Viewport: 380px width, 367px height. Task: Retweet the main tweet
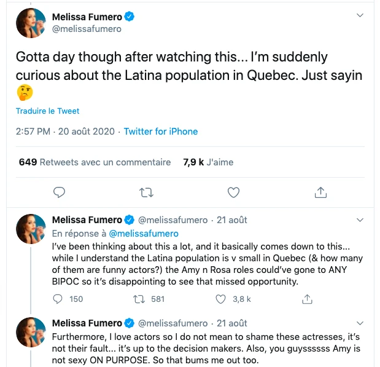click(x=146, y=193)
